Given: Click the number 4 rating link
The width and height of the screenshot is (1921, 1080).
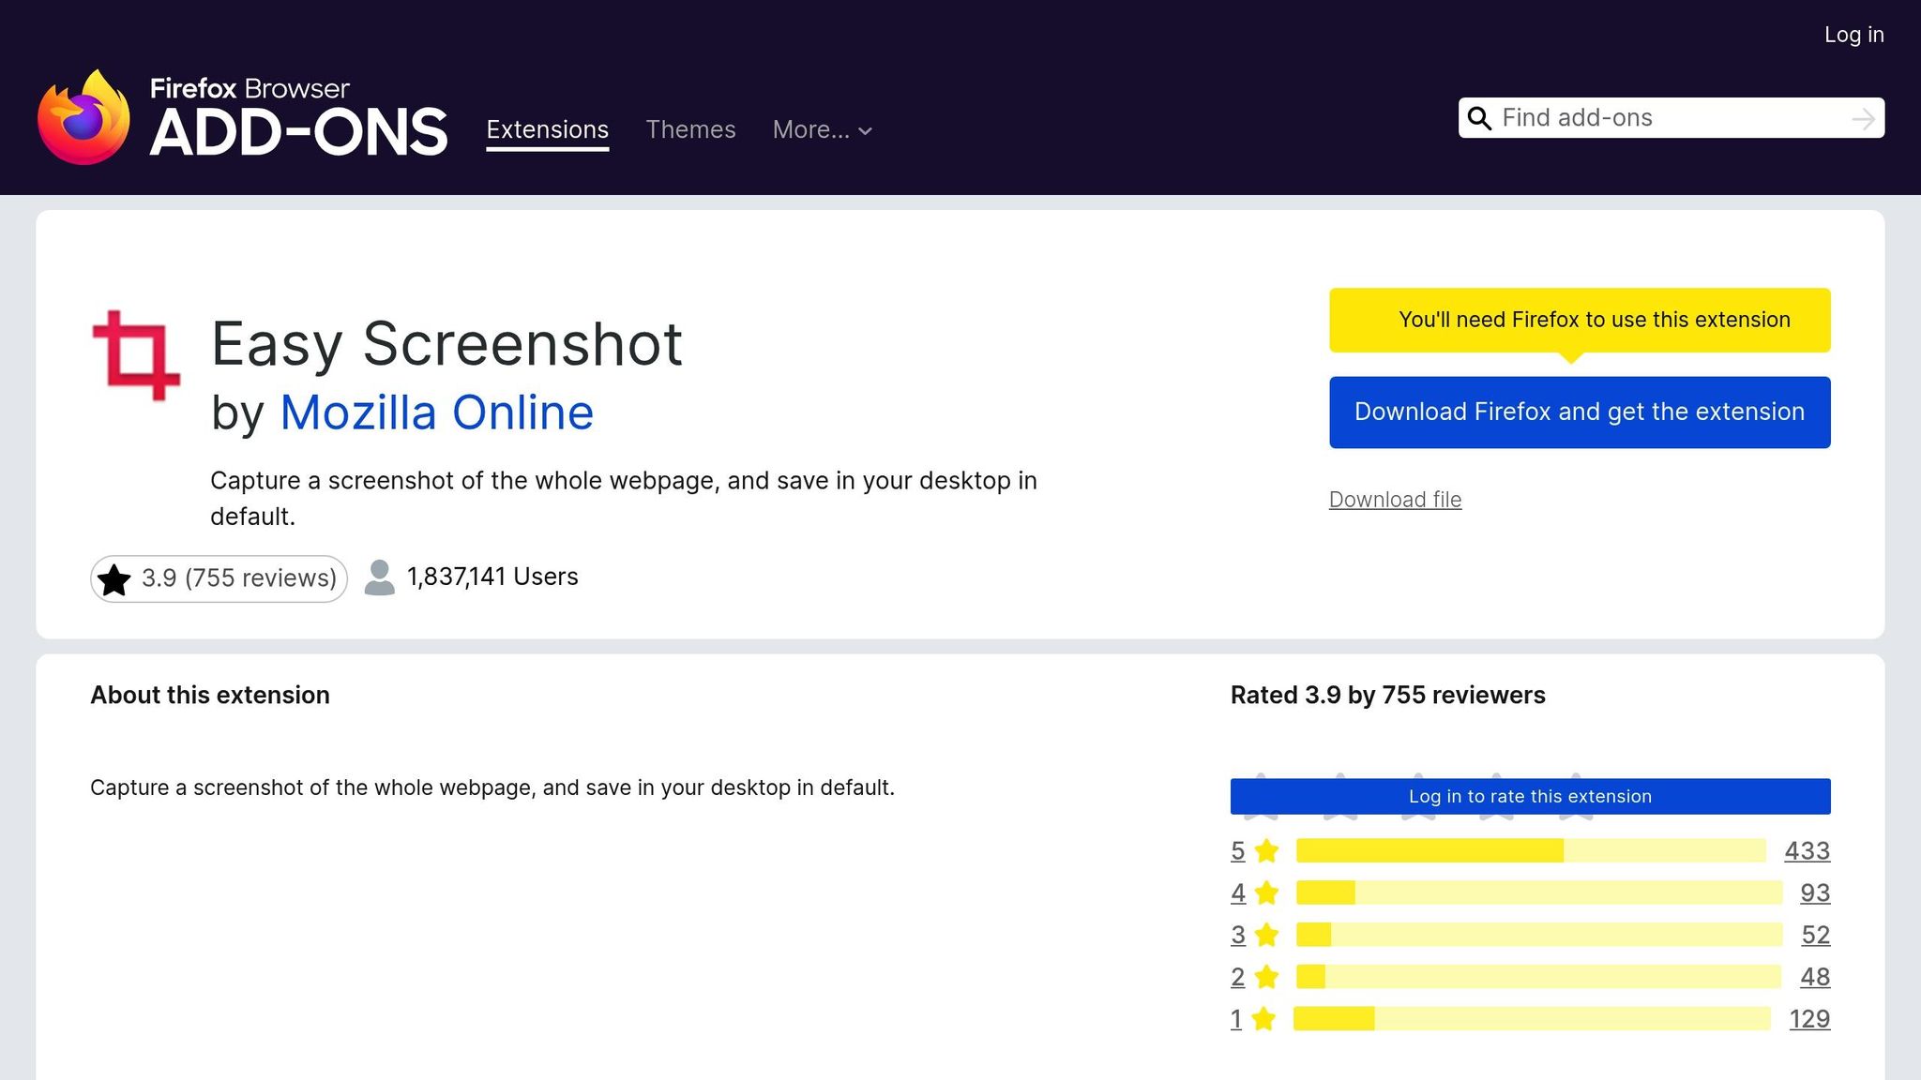Looking at the screenshot, I should coord(1238,893).
